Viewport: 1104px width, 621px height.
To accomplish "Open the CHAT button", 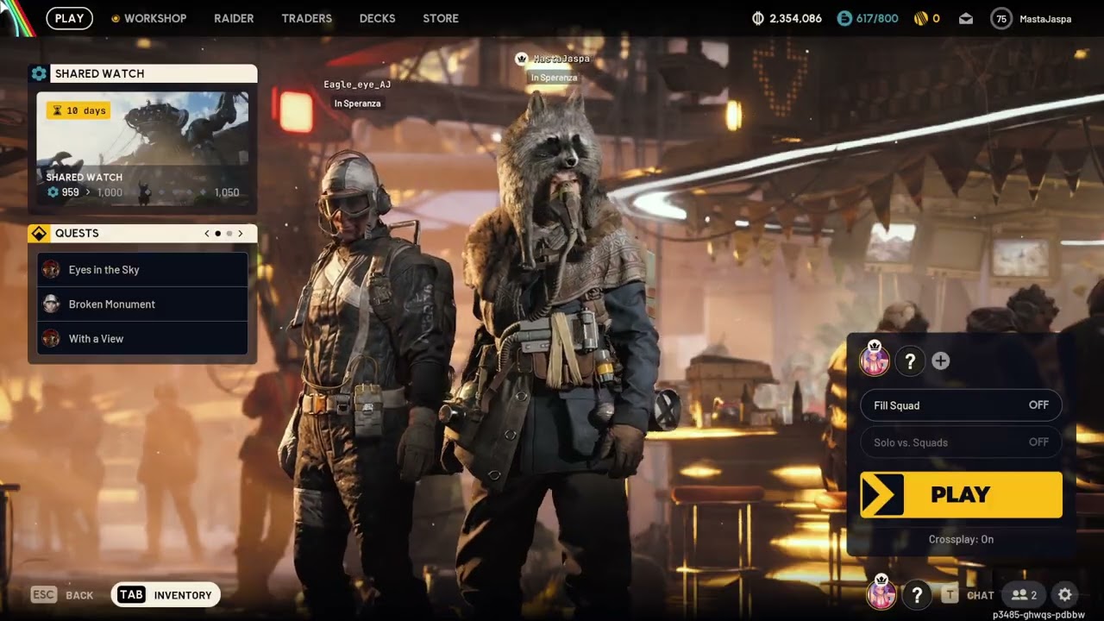I will (969, 595).
